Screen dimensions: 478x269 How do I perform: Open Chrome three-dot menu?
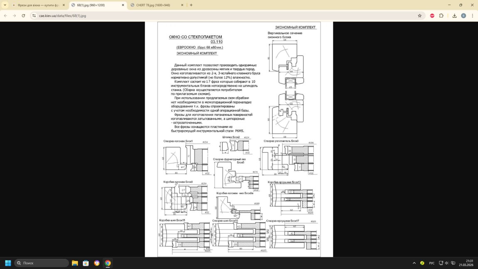[473, 16]
